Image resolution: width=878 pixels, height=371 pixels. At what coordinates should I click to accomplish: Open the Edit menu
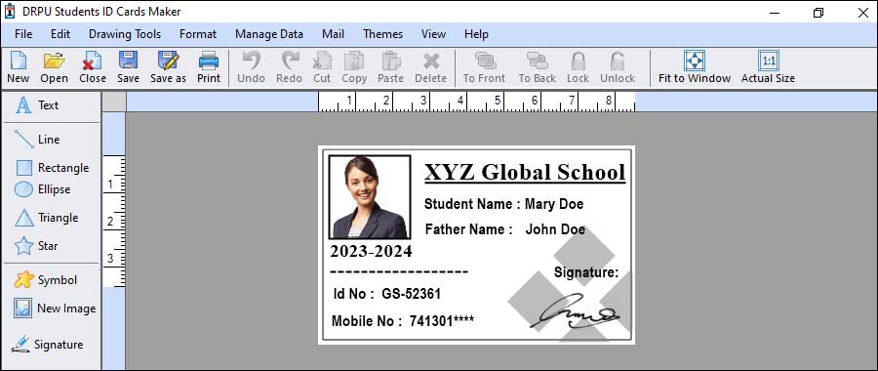click(60, 34)
